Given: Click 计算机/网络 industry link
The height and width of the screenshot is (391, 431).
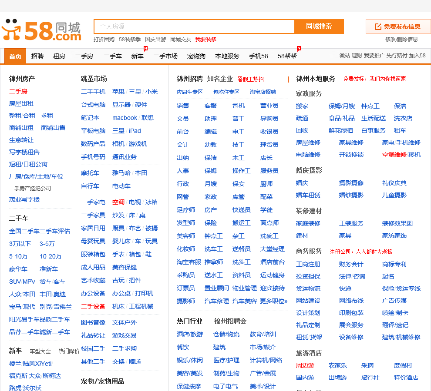Looking at the screenshot, I should point(266,360).
